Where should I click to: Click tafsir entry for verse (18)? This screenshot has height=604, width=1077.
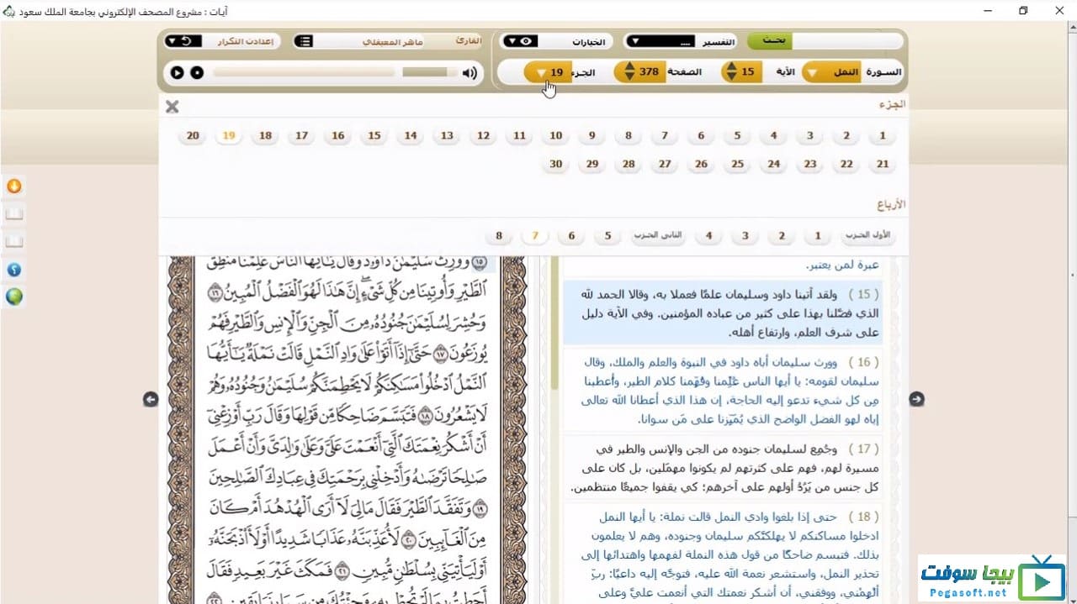723,554
